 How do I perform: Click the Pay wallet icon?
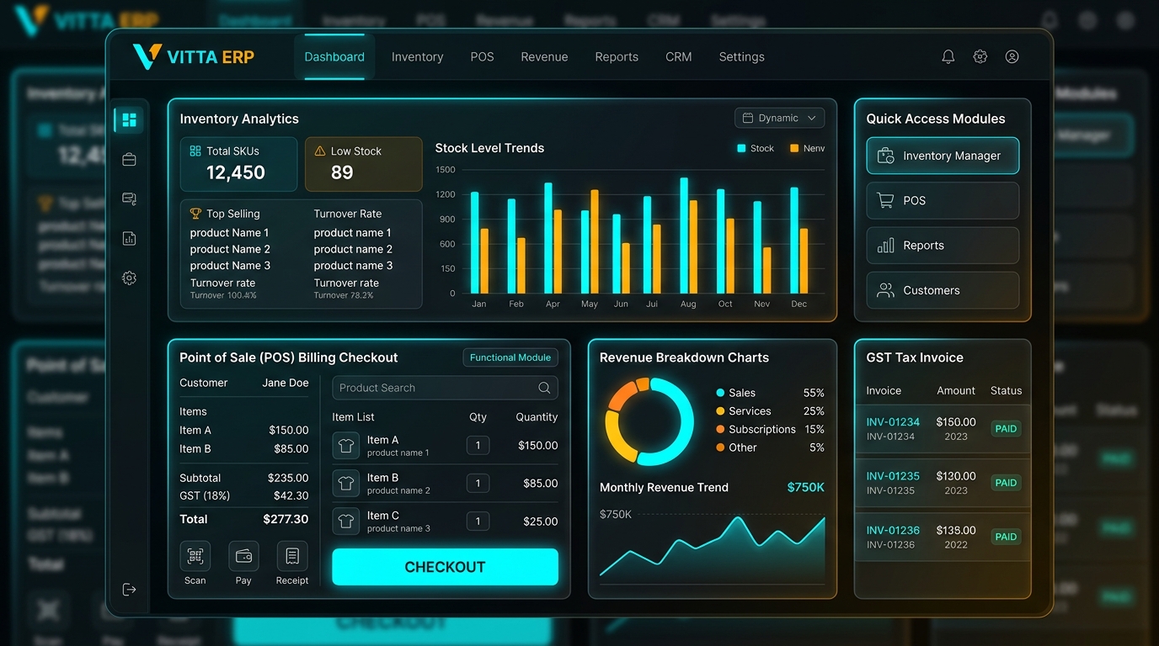point(243,556)
